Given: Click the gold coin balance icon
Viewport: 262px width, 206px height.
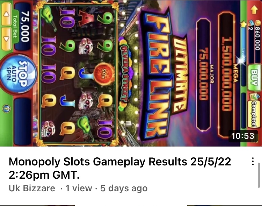Looking at the screenshot, I should pyautogui.click(x=258, y=22).
